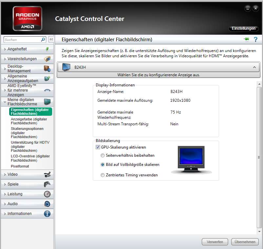Click the Informationen info icon
Image resolution: width=263 pixels, height=249 pixels.
point(47,214)
